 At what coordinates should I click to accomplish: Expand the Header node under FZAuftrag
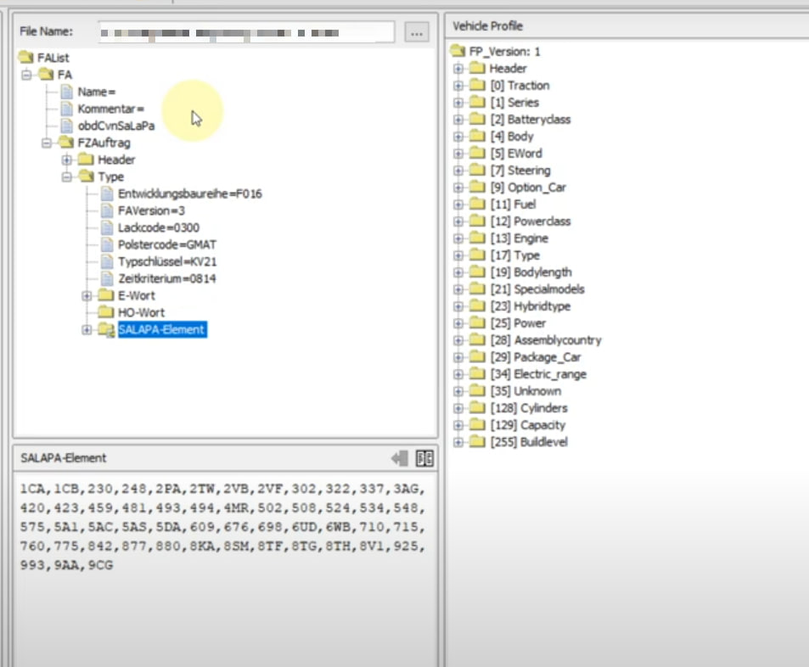(67, 160)
